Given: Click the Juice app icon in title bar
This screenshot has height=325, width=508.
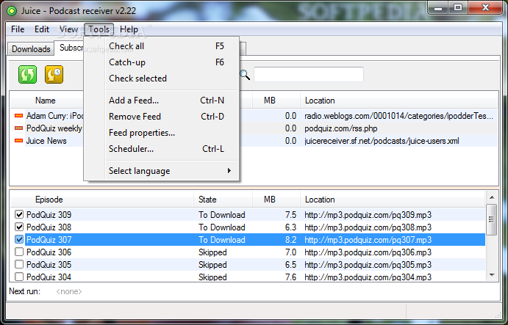Looking at the screenshot, I should 12,11.
